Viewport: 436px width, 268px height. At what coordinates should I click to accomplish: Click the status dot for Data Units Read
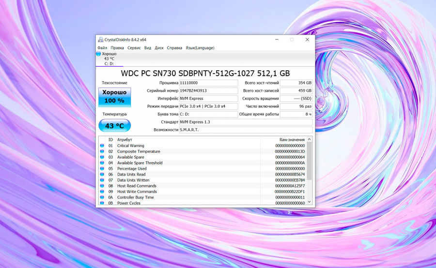pyautogui.click(x=102, y=175)
